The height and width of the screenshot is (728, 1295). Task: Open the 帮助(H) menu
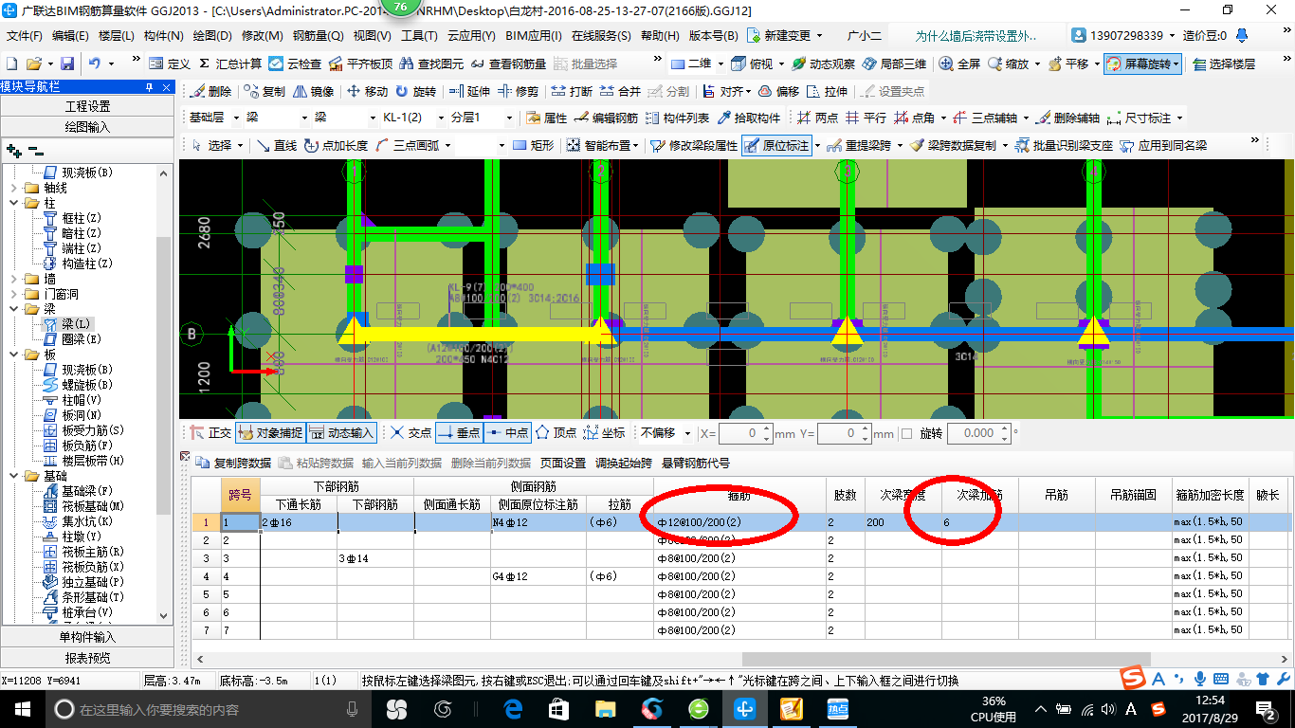(x=660, y=36)
